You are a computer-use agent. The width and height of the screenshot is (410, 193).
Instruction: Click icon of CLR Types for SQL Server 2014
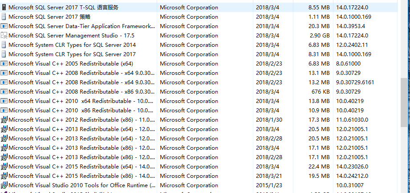[4, 45]
